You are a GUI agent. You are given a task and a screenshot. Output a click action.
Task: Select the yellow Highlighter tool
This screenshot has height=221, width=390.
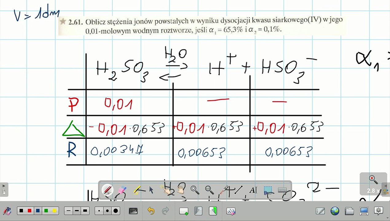[x=137, y=190]
